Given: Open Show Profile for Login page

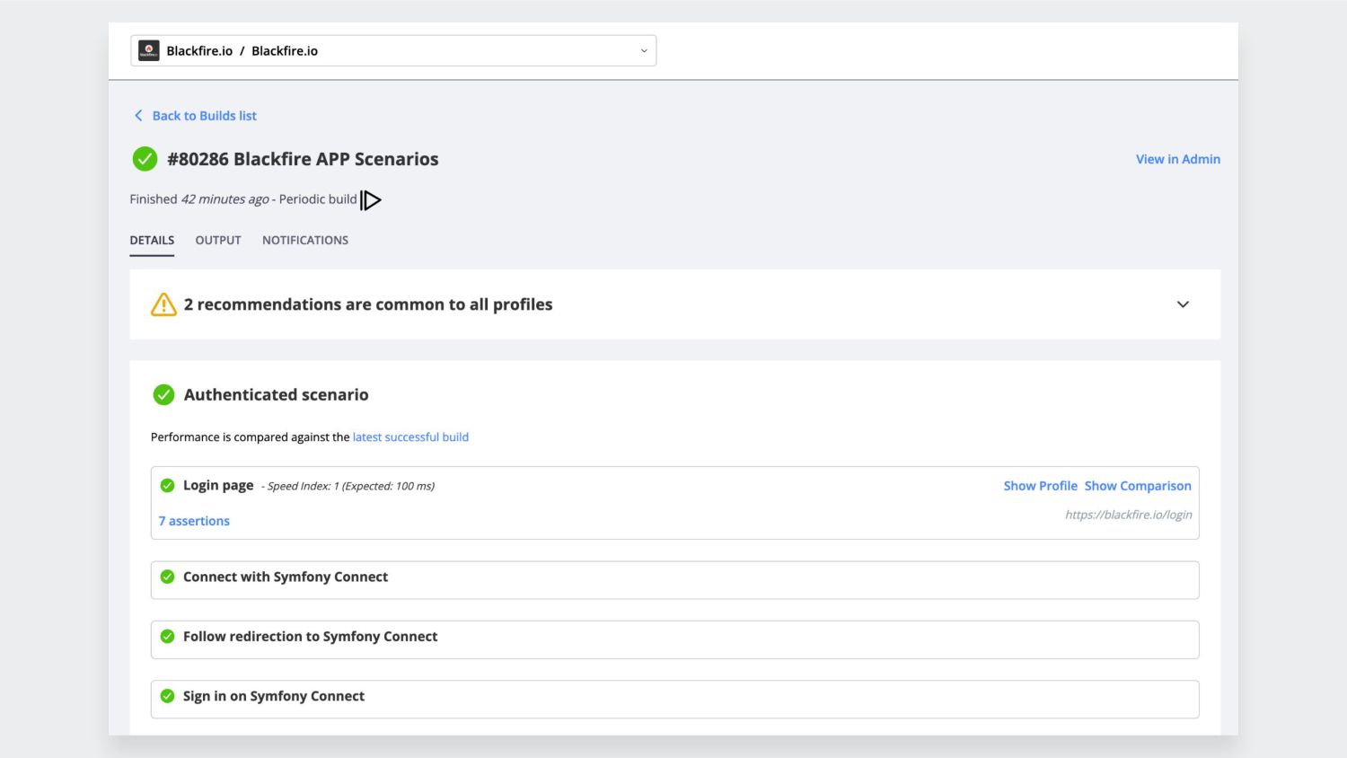Looking at the screenshot, I should [x=1040, y=486].
